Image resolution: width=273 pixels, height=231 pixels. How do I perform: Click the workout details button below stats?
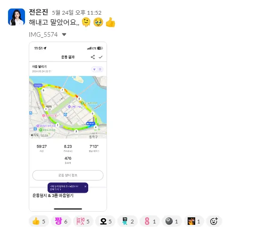coord(68,175)
